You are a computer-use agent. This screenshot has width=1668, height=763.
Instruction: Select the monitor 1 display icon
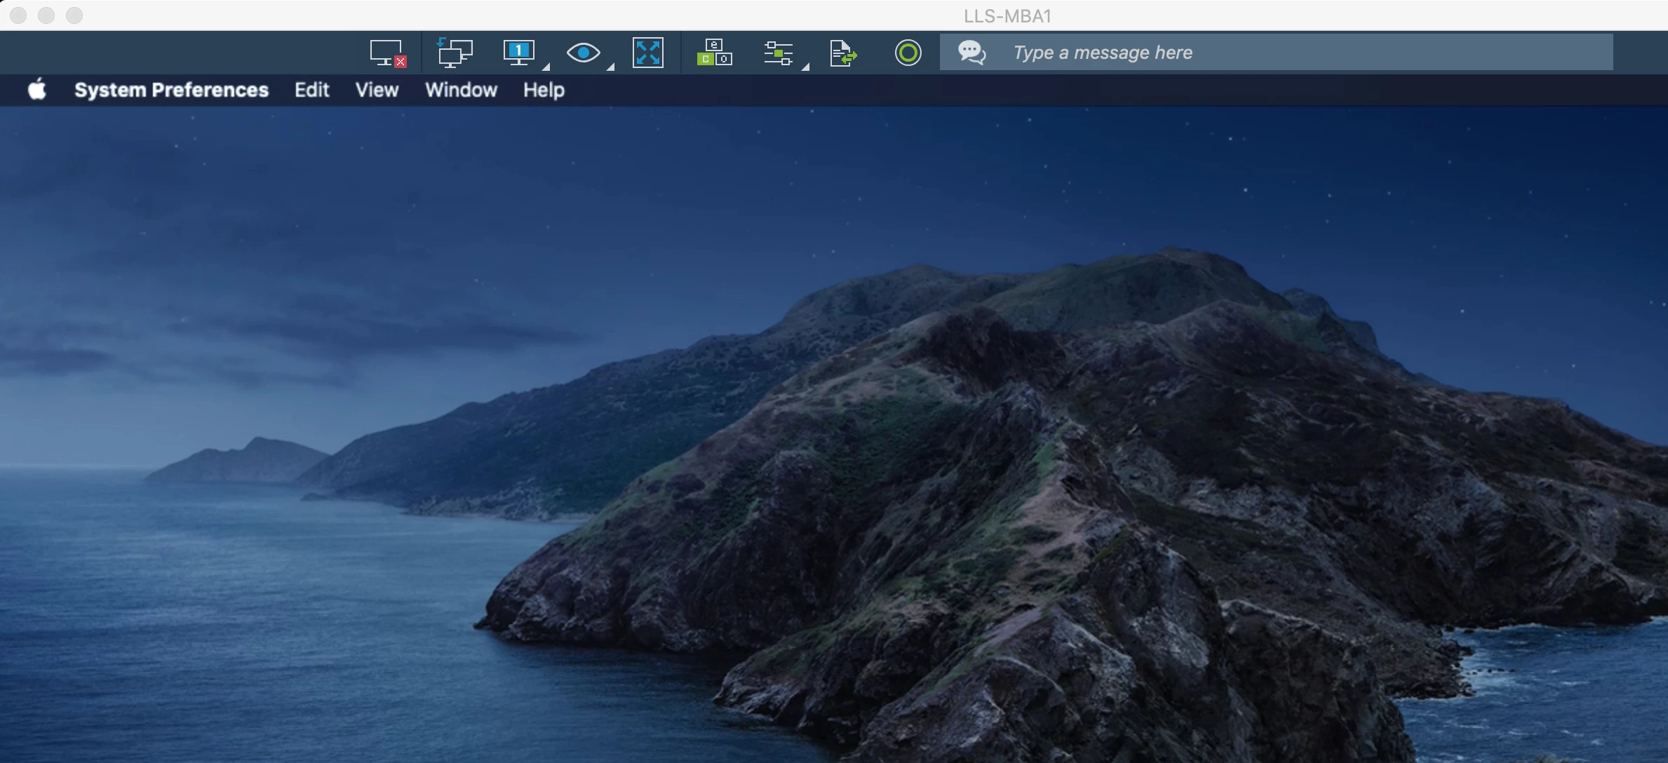519,52
